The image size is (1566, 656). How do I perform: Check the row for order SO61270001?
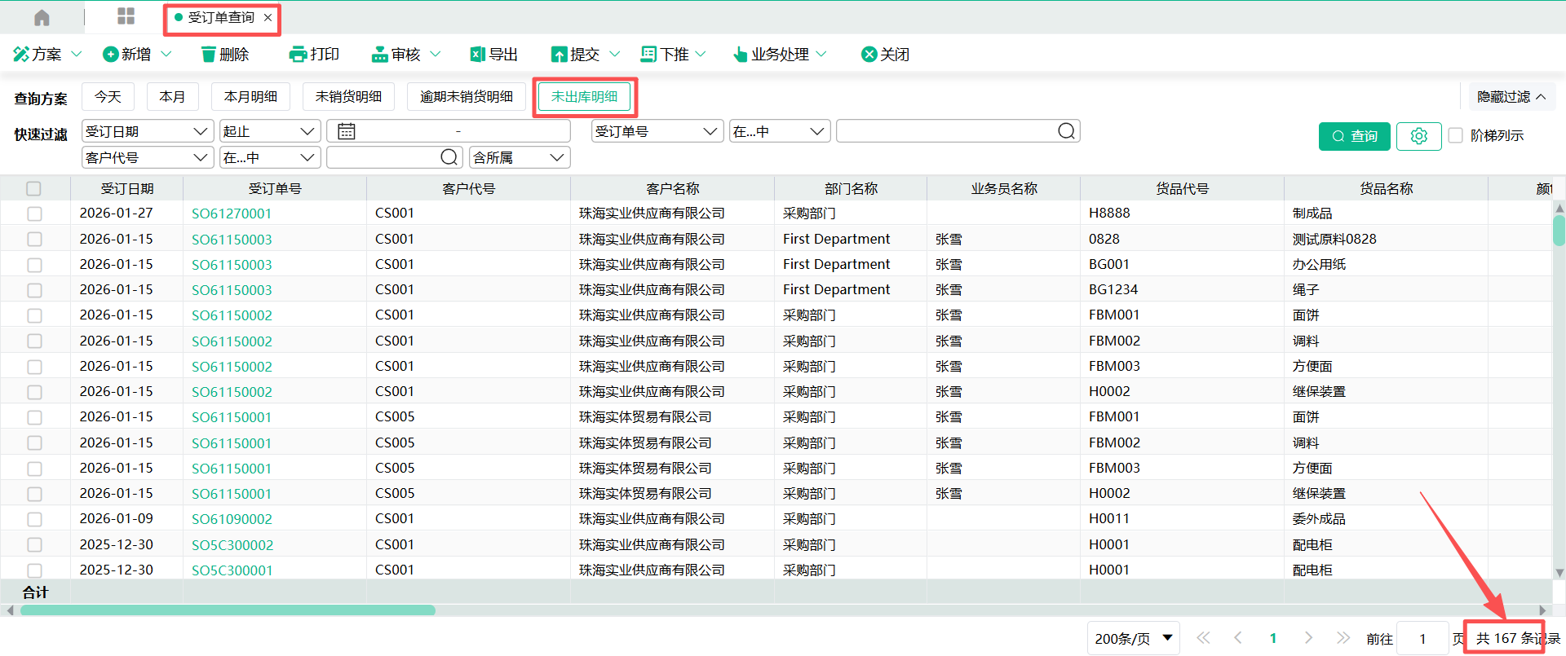(x=34, y=214)
